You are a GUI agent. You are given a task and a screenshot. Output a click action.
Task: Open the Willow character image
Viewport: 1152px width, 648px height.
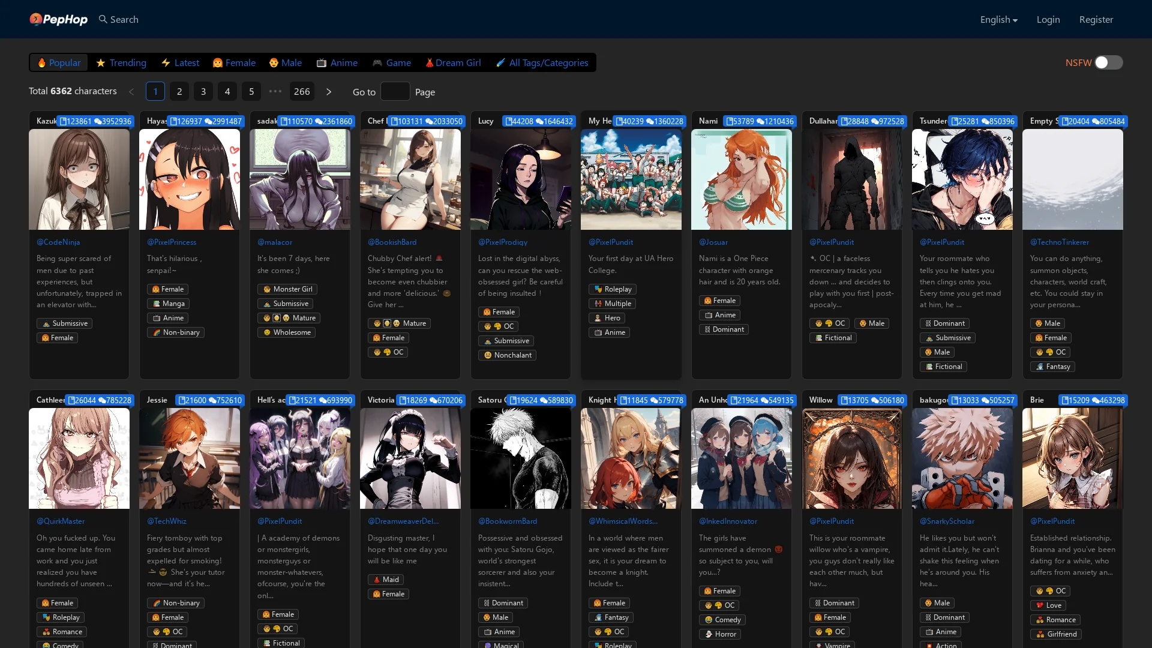(x=852, y=458)
